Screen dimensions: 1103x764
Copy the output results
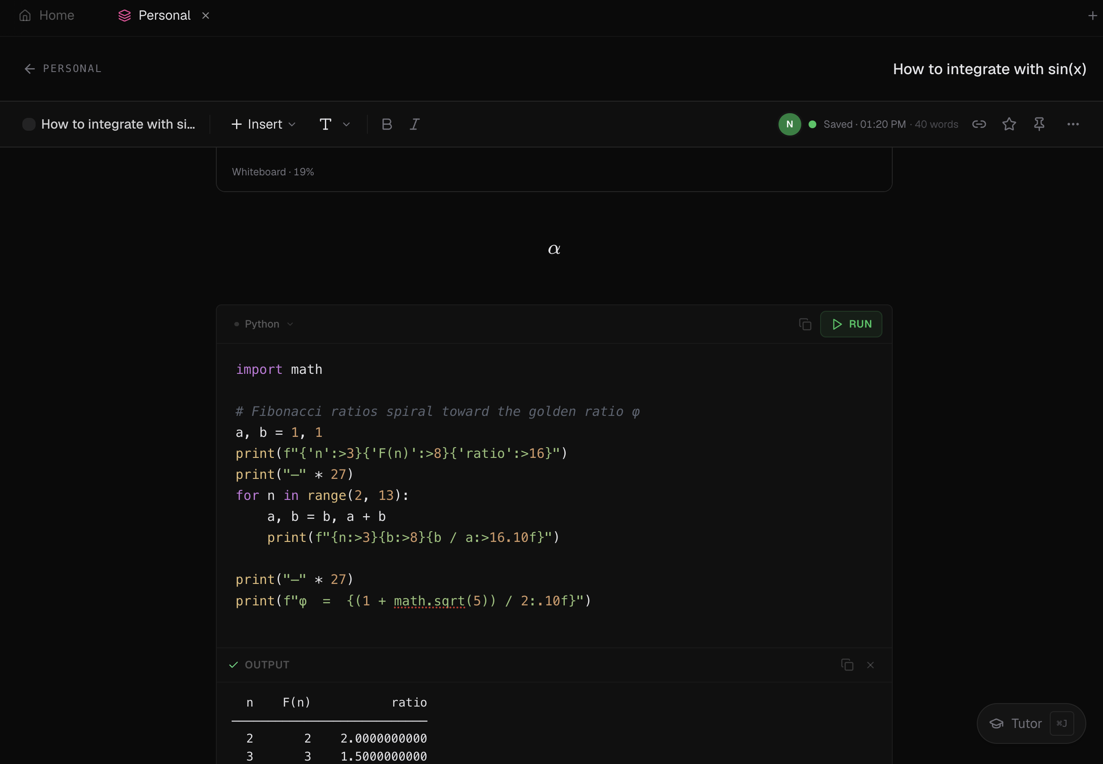847,665
